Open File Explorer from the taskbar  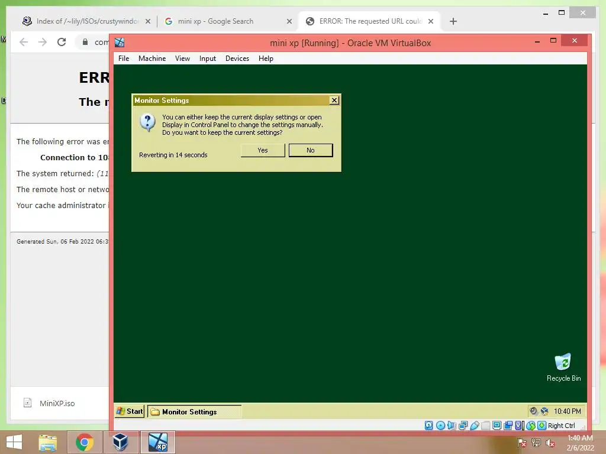(x=47, y=442)
